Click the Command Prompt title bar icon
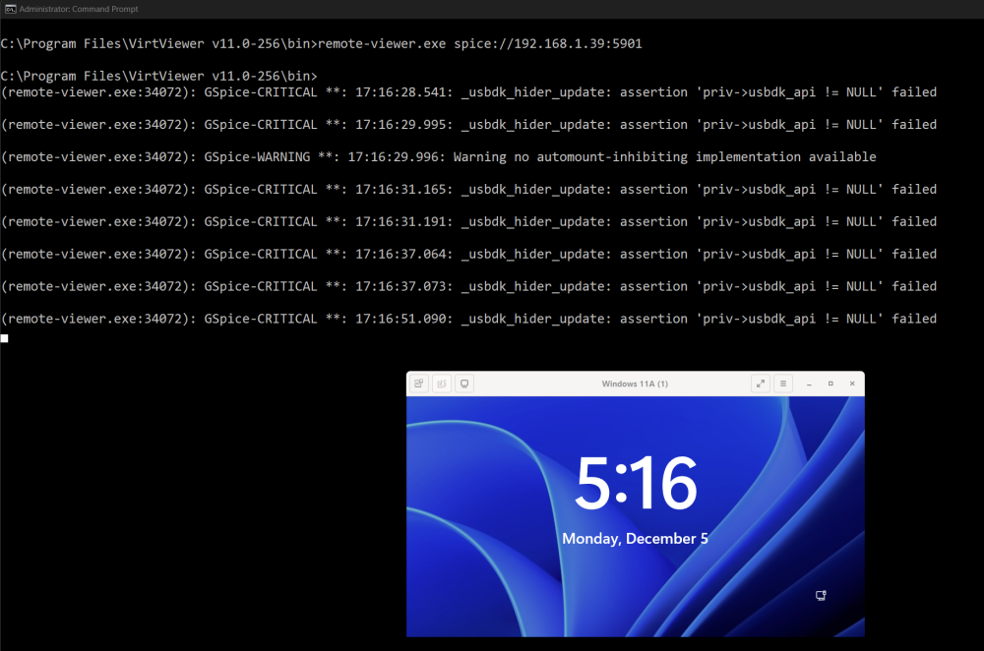The height and width of the screenshot is (651, 984). point(10,9)
